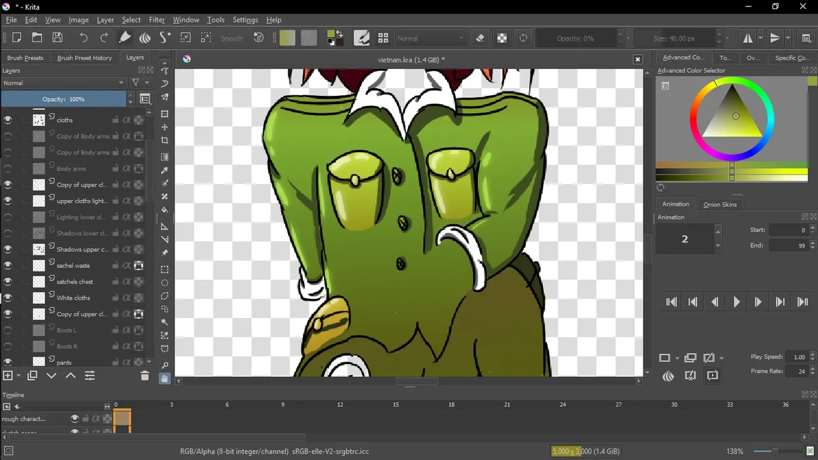Screen dimensions: 818x460
Task: Select the Zoom magnifier tool
Action: click(165, 365)
